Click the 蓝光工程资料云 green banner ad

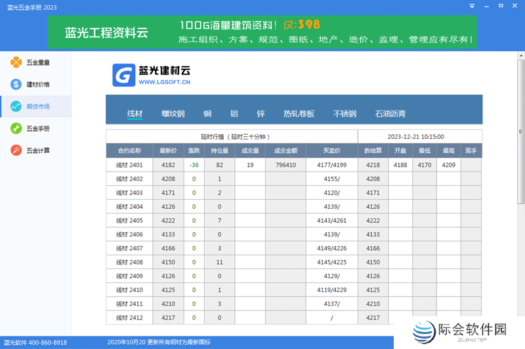(262, 32)
